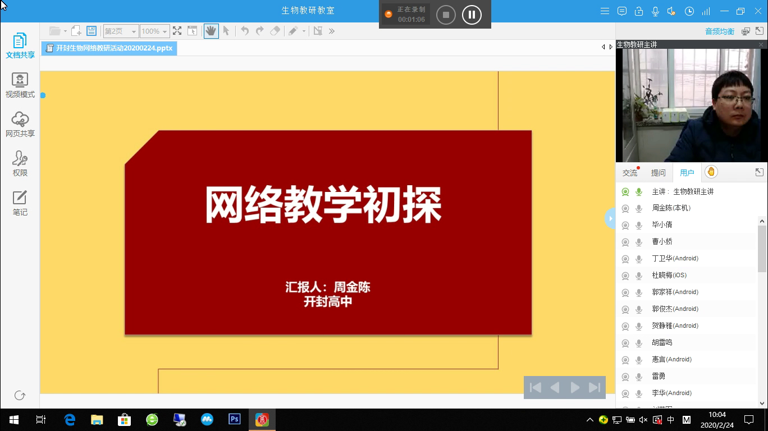Open 网页共享 web sharing

click(20, 125)
